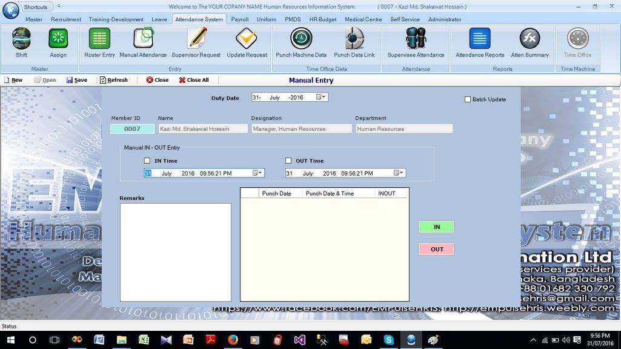The height and width of the screenshot is (349, 621).
Task: Select the Supervisor Request pencil icon
Action: tap(197, 38)
